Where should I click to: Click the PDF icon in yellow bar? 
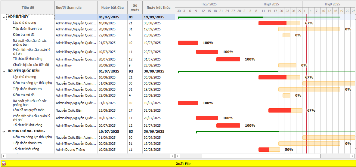click(4, 164)
